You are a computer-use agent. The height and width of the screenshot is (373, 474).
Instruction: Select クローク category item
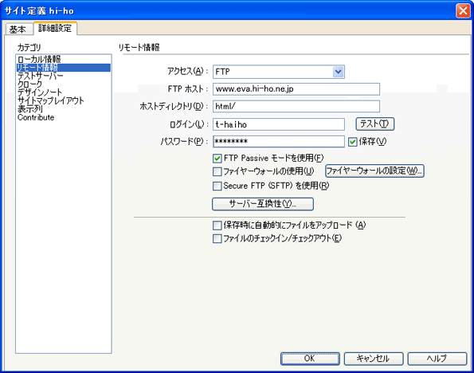click(x=29, y=84)
